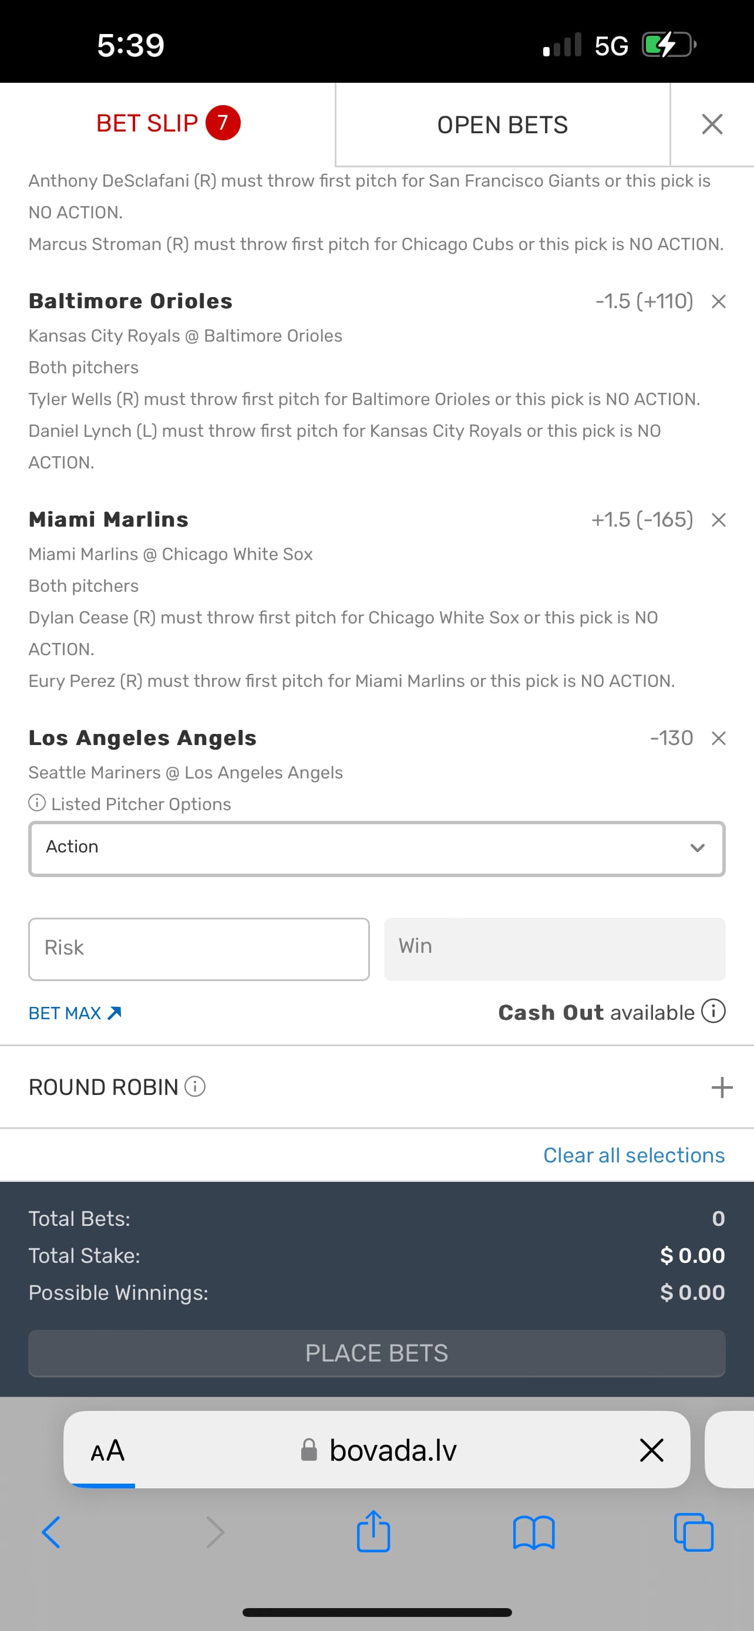Select the Bet Slip tab
Screen dimensions: 754x1631
(x=168, y=123)
